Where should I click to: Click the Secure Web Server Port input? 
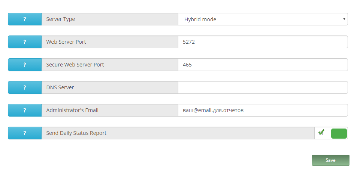coord(262,65)
